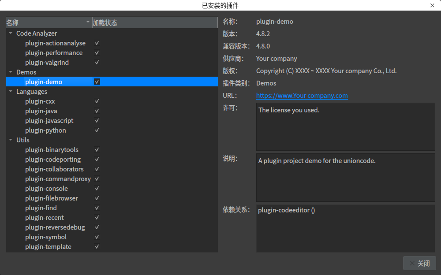
Task: Toggle the plugin-demo load checkbox
Action: (97, 82)
